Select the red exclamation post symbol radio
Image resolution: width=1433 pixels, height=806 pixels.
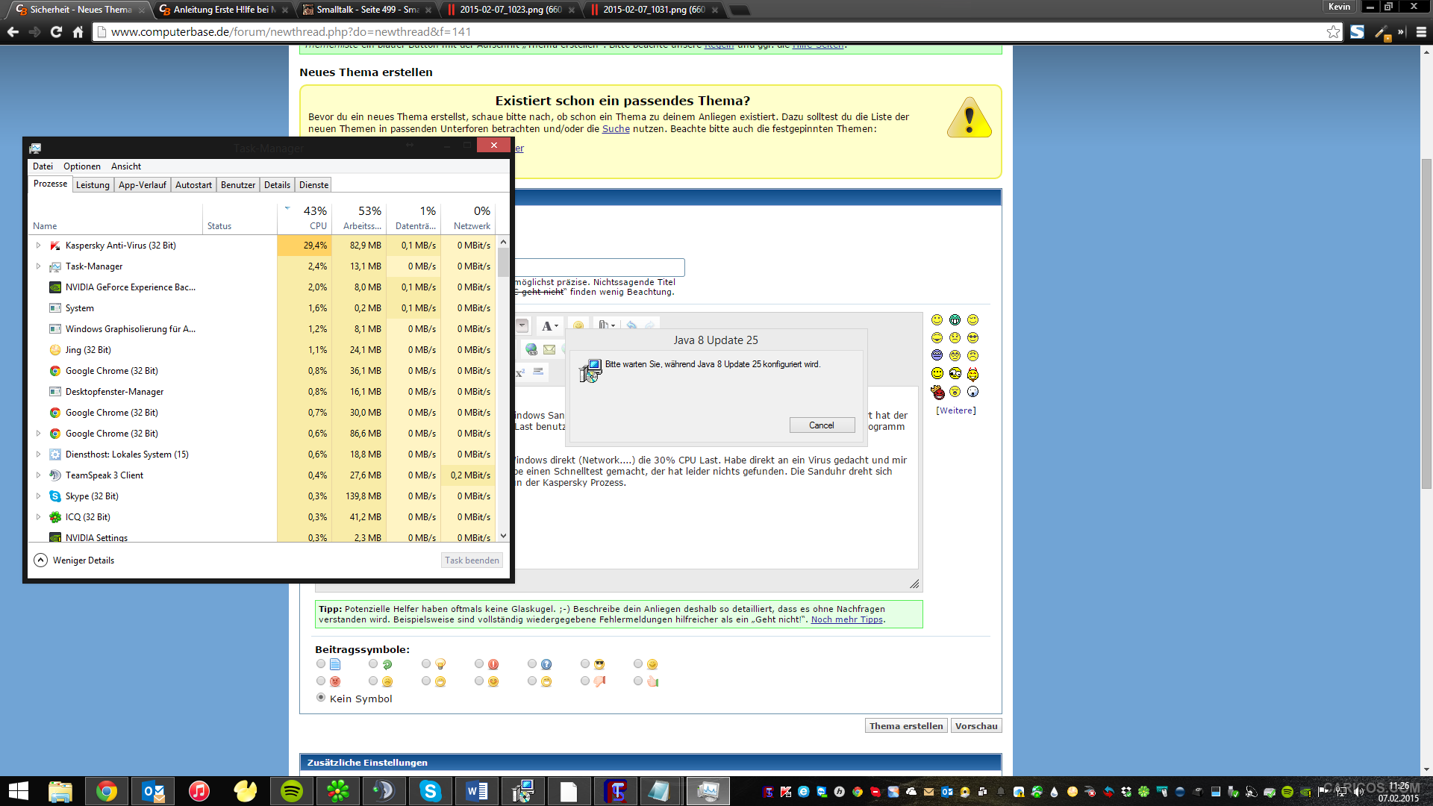pos(479,663)
